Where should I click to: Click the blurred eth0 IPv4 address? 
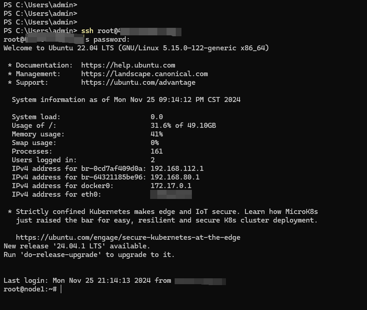click(171, 194)
